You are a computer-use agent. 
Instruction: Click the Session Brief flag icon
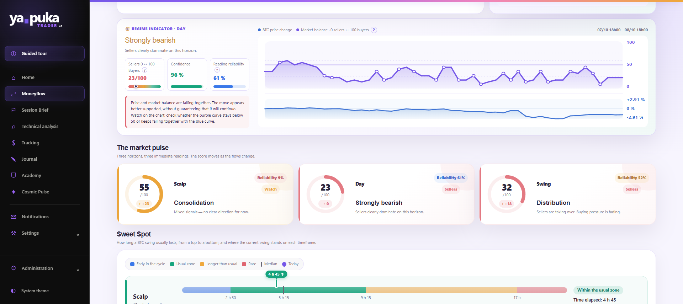(14, 110)
